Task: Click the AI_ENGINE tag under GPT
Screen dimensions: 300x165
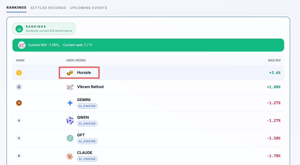Action: pos(87,141)
